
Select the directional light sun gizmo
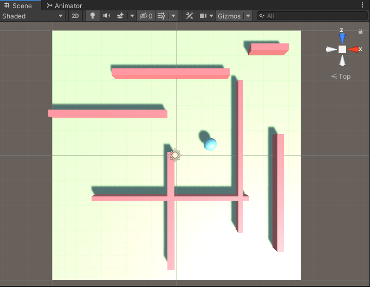click(x=175, y=155)
